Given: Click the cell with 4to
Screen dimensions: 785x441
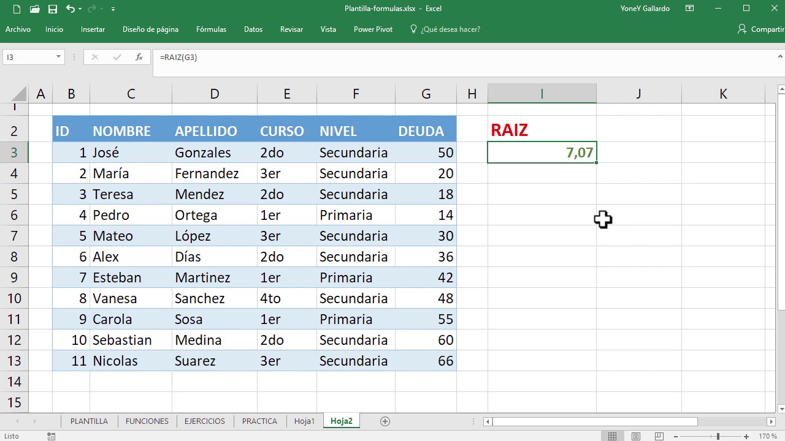Looking at the screenshot, I should click(x=286, y=298).
